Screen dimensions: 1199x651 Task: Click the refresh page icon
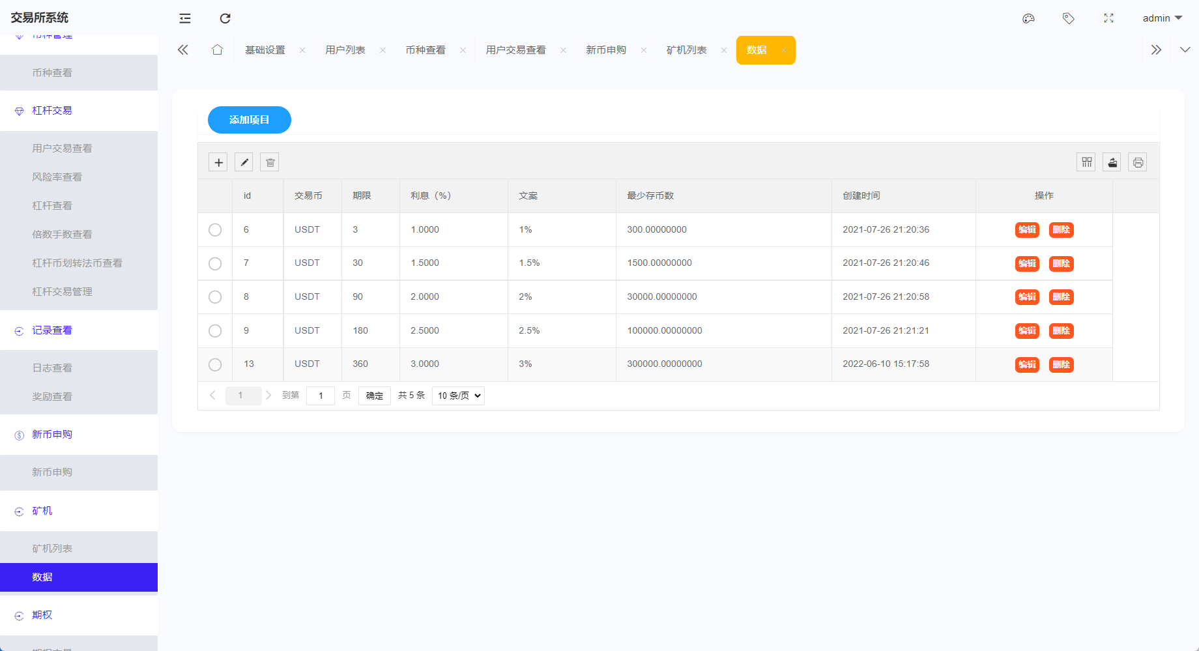click(225, 18)
